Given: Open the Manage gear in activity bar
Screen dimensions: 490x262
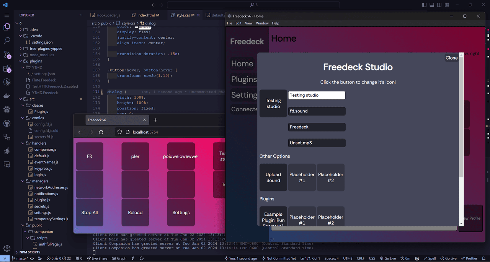Looking at the screenshot, I should 7,248.
